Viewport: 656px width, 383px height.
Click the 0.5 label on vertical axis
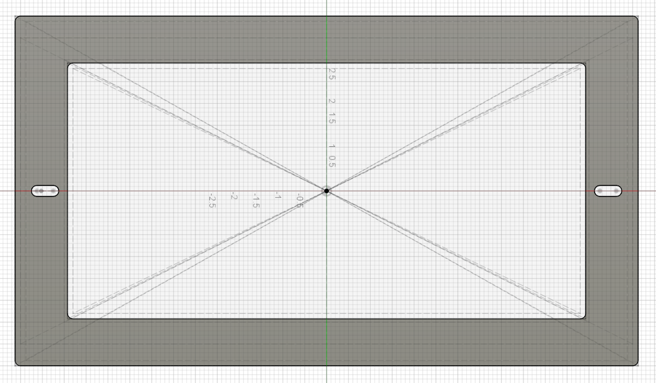pyautogui.click(x=332, y=162)
